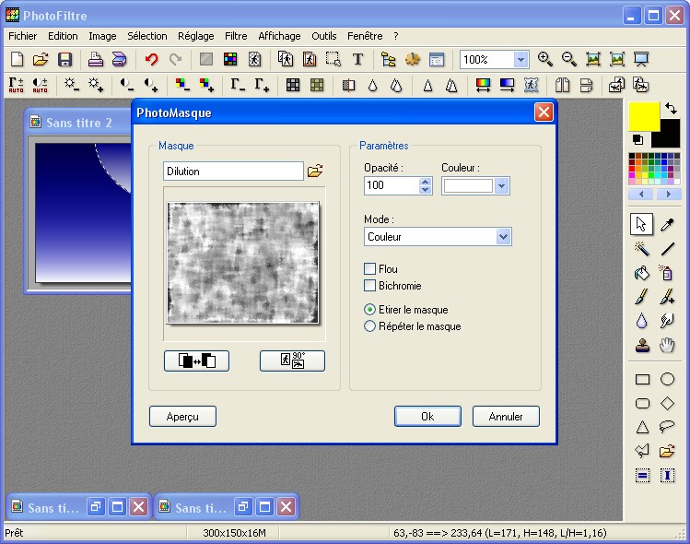Open the Réglage menu

click(x=196, y=36)
